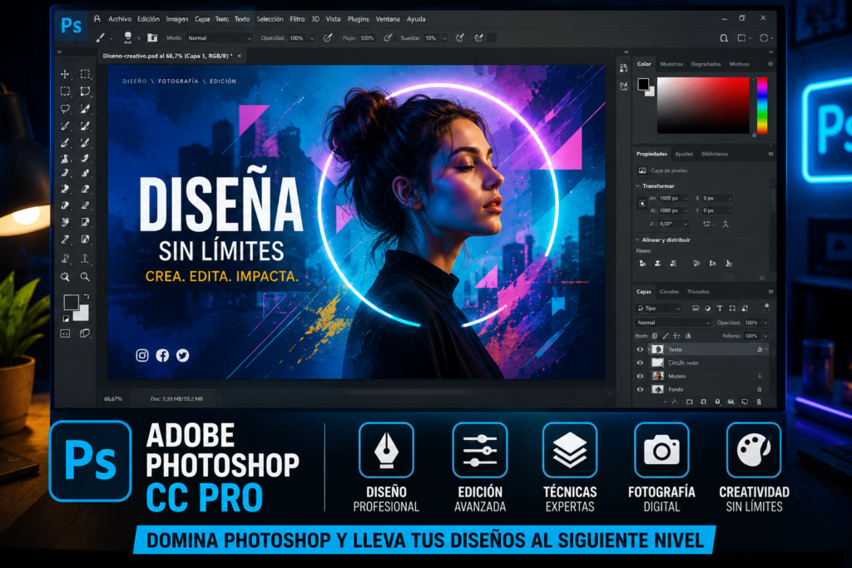
Task: Reset to default colors icon
Action: [67, 319]
